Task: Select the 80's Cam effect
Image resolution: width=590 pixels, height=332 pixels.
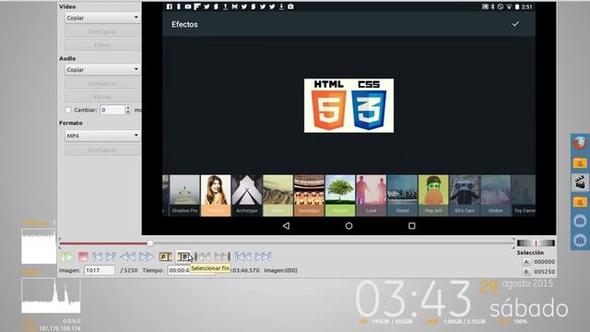Action: (465, 196)
